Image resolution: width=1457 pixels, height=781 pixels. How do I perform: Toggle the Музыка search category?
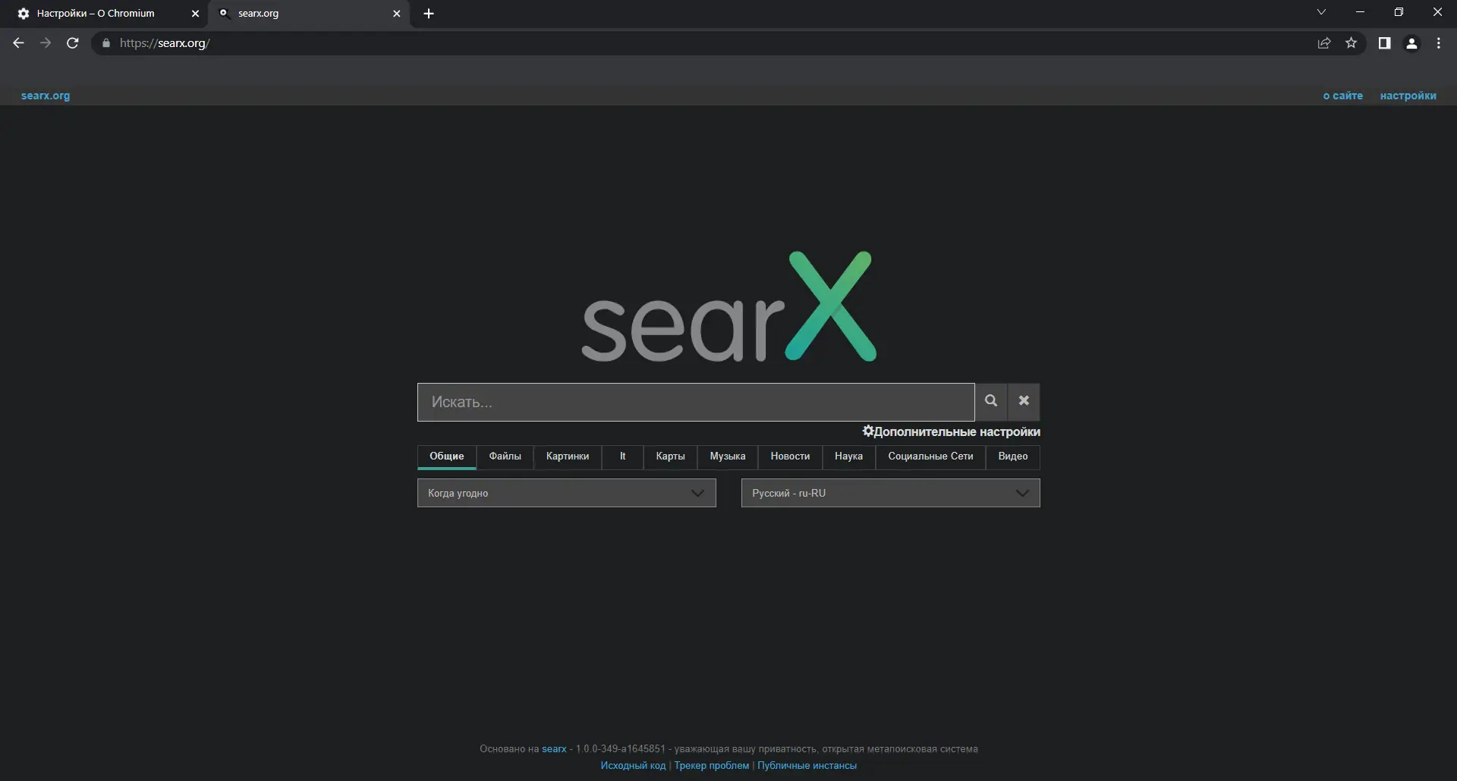(728, 456)
